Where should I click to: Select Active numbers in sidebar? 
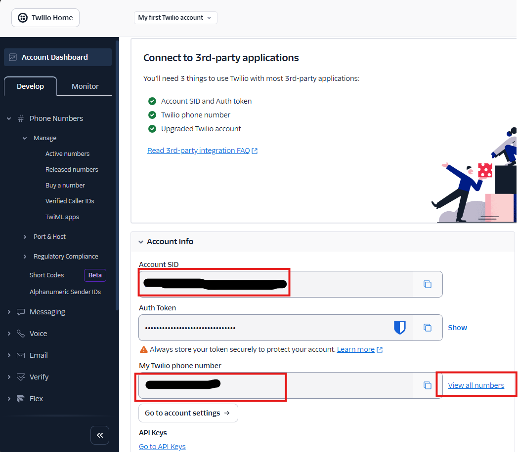pos(67,154)
